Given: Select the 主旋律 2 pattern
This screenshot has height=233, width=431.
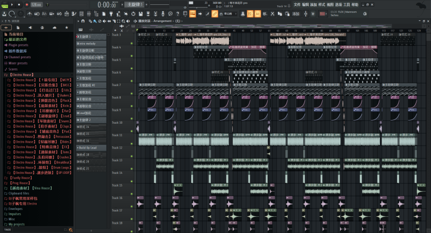Looking at the screenshot, I should [x=91, y=120].
